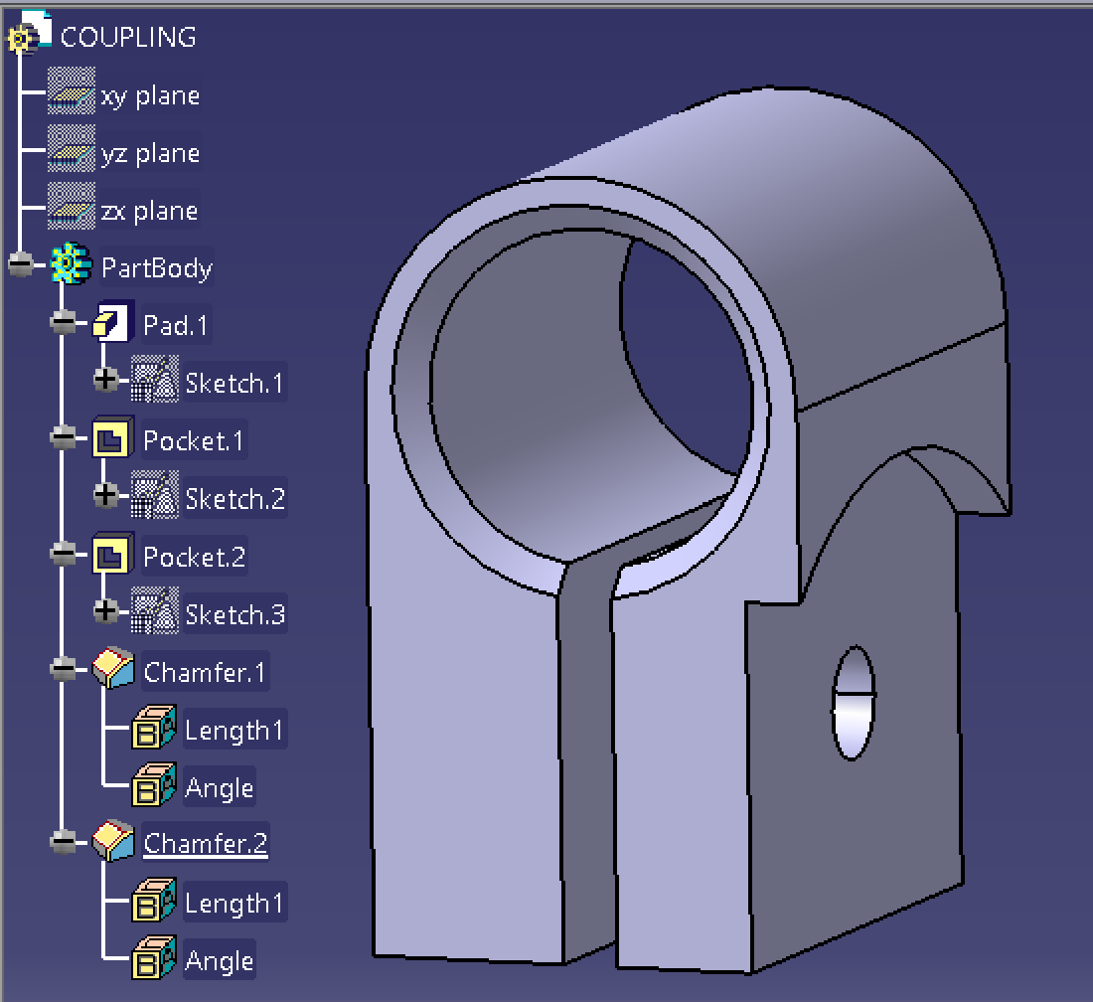The height and width of the screenshot is (1002, 1093).
Task: Select Length1 parameter under Chamfer.1
Action: 234,731
